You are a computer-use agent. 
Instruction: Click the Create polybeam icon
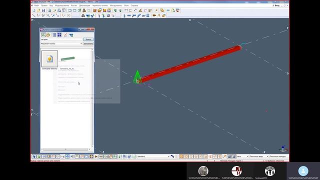pos(134,15)
